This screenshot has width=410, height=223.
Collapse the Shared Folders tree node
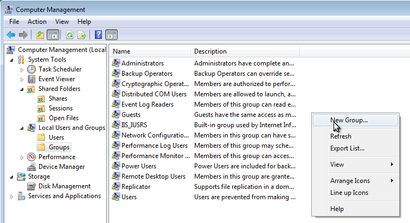[22, 89]
